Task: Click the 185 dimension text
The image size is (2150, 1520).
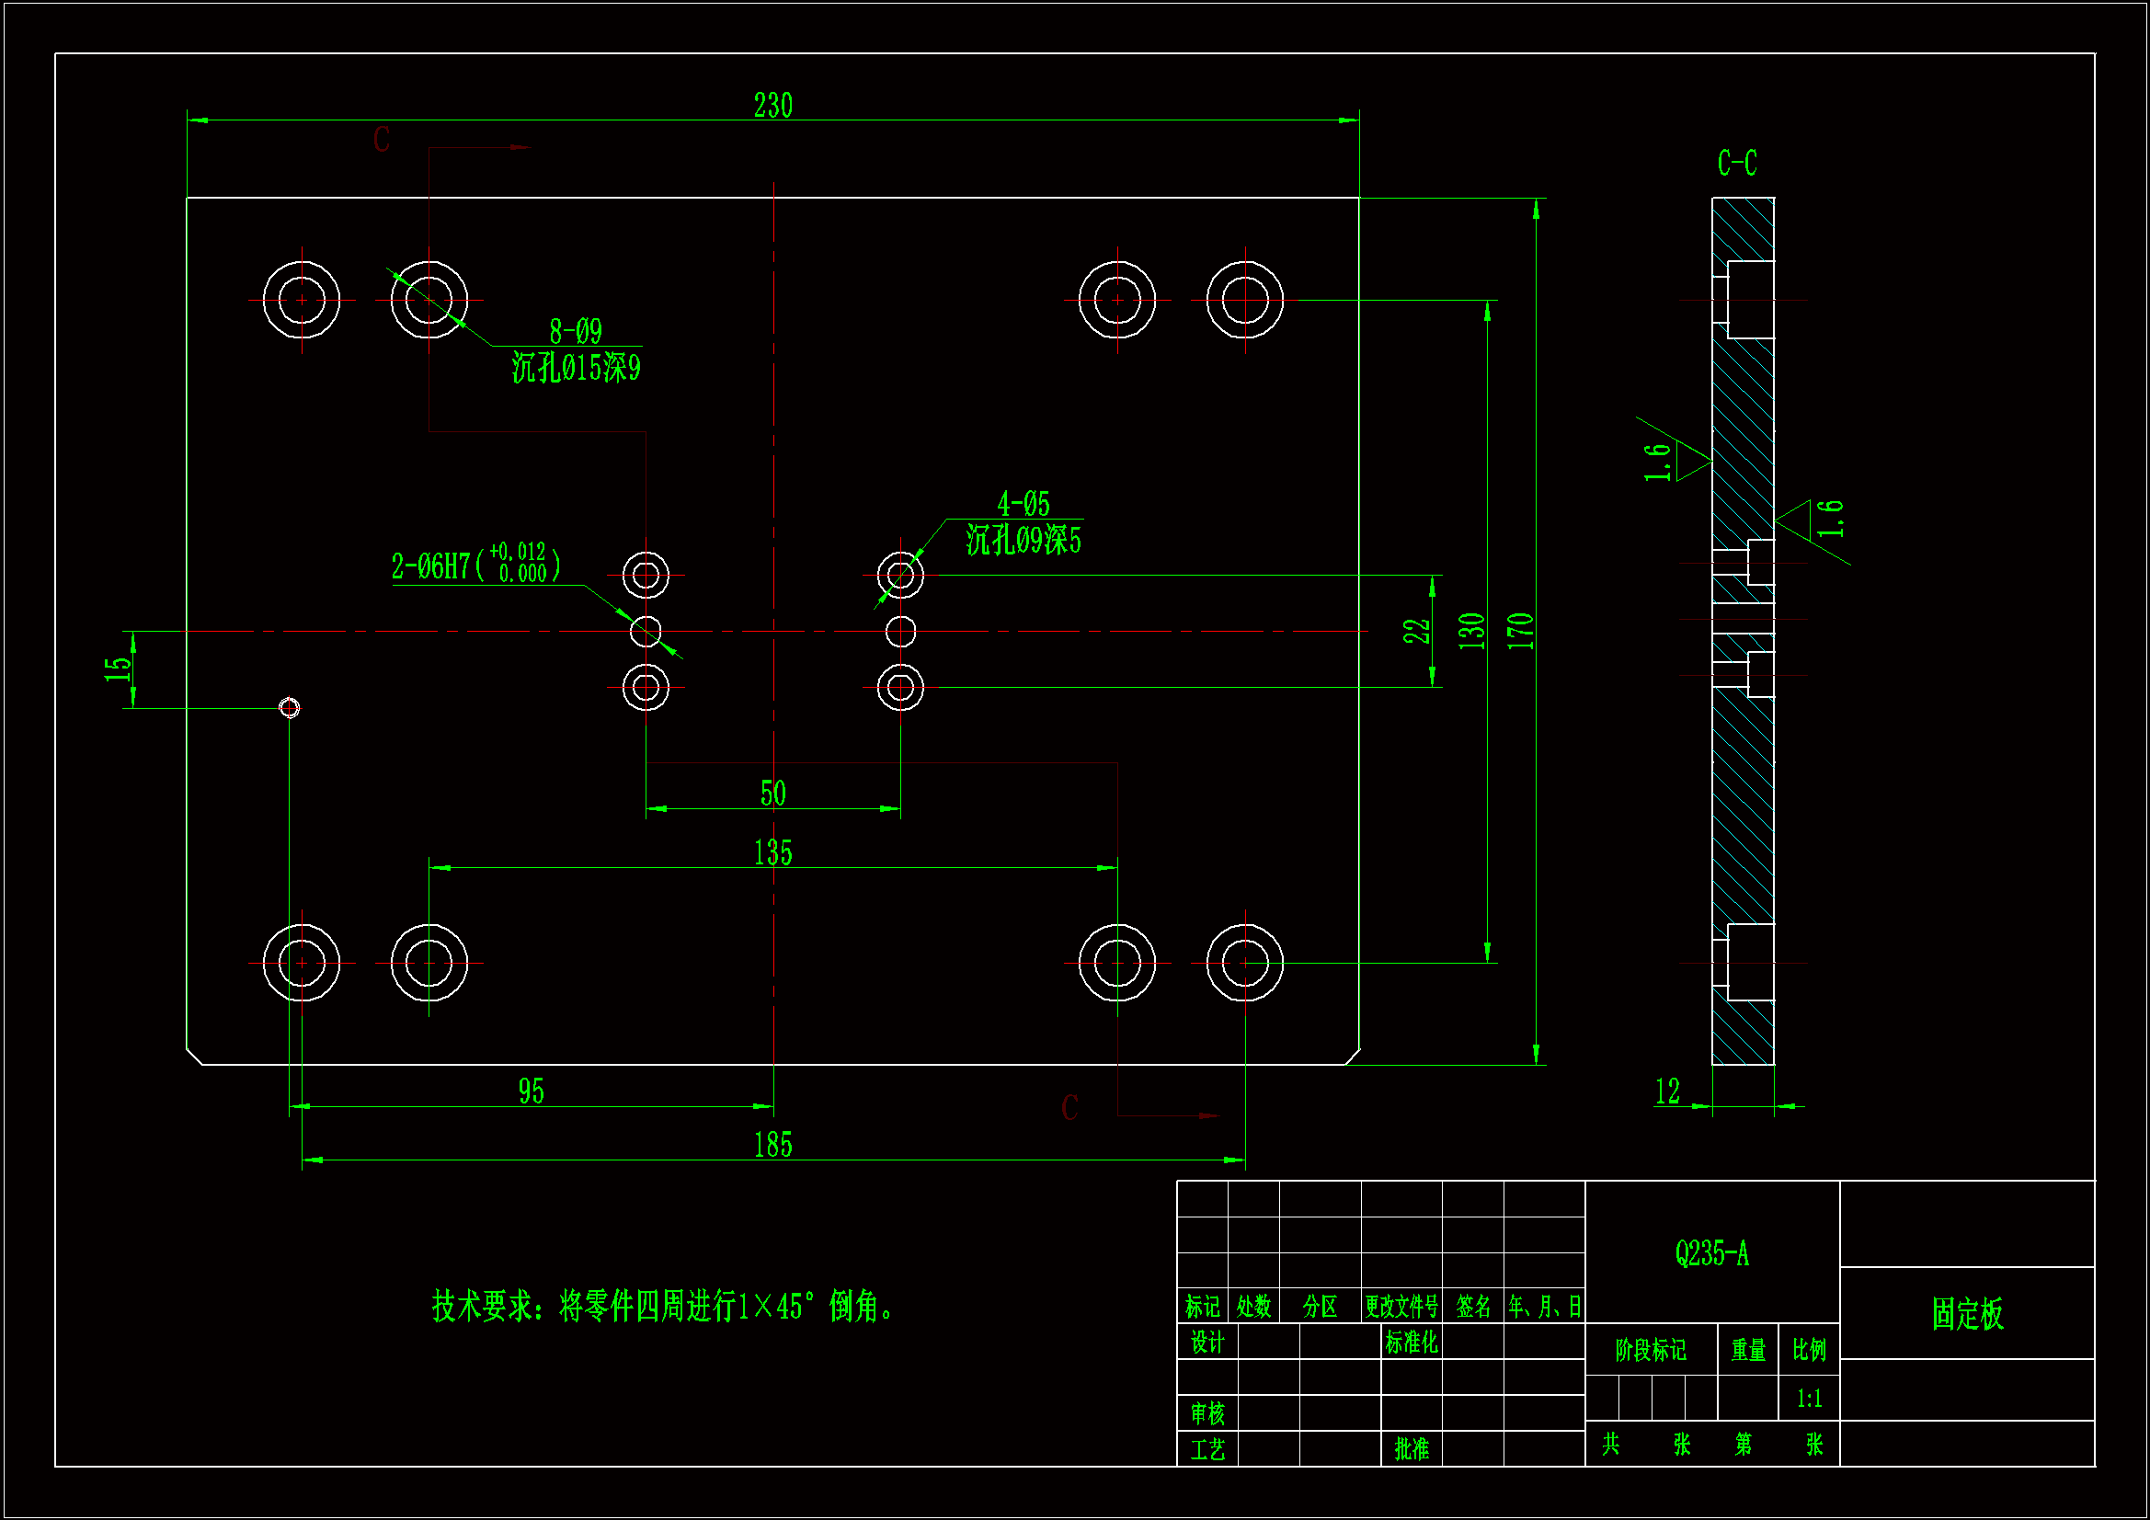Action: pyautogui.click(x=772, y=1145)
